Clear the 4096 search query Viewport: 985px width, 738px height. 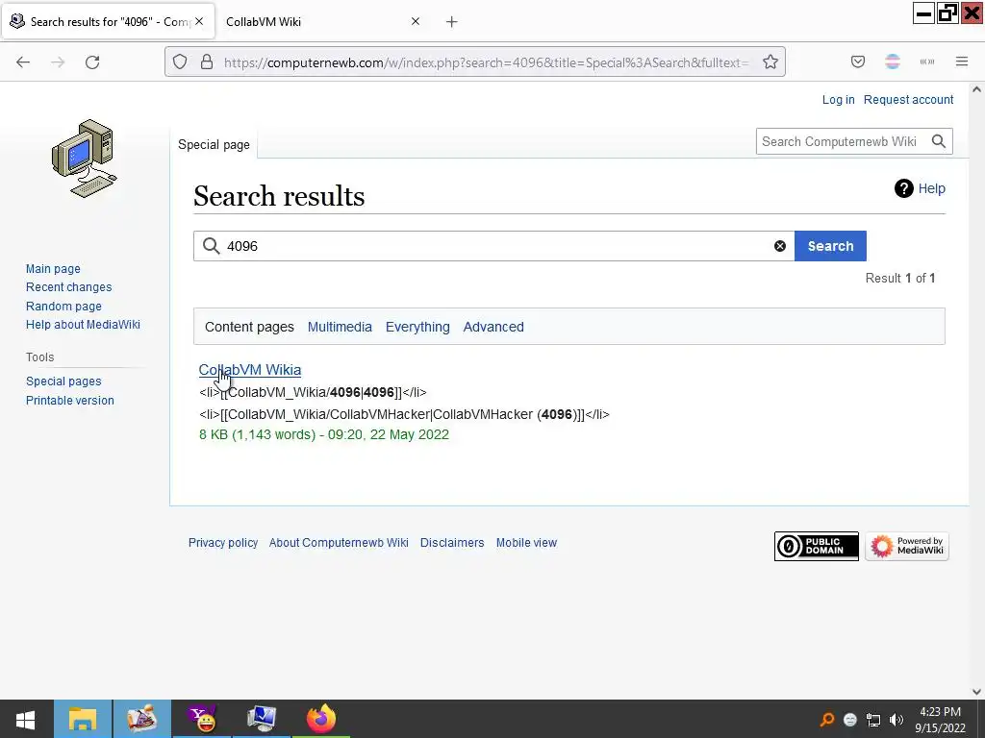coord(780,246)
